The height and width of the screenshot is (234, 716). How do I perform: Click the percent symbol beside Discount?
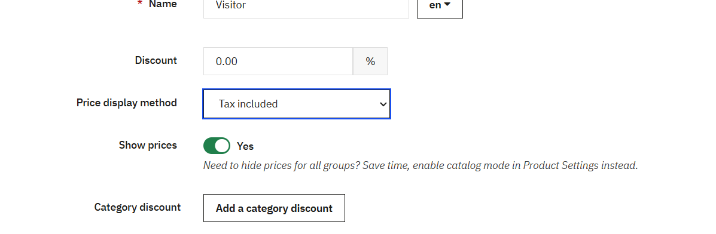(370, 61)
